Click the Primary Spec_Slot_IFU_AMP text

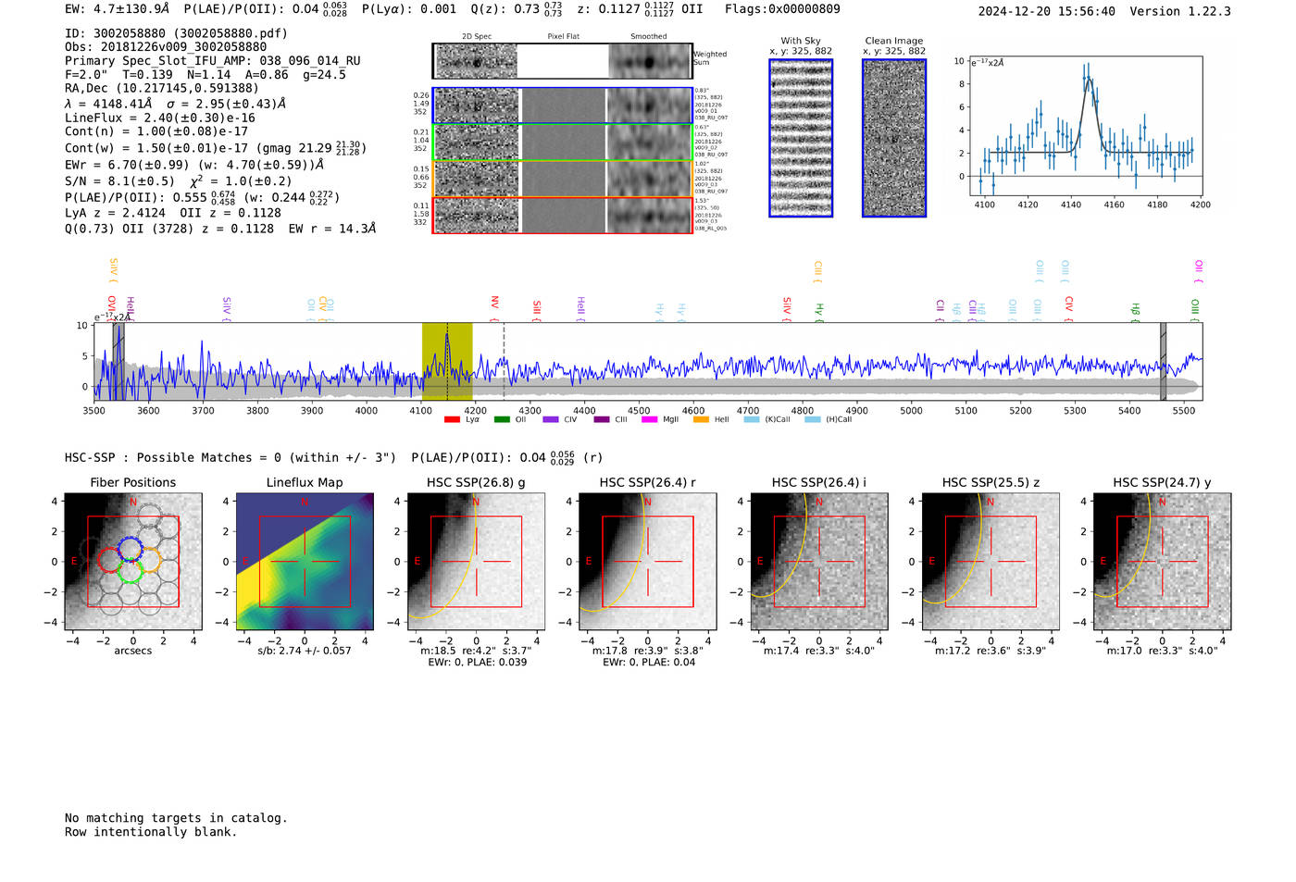(x=213, y=61)
